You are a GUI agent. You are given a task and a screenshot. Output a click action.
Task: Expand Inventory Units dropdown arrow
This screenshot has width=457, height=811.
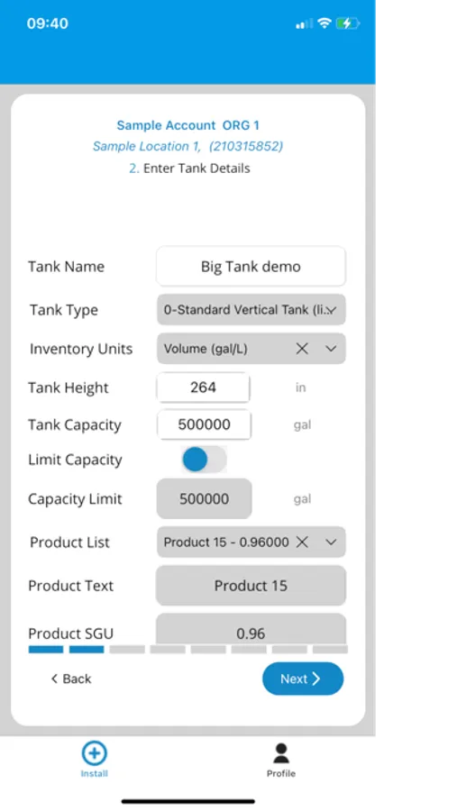(x=331, y=349)
